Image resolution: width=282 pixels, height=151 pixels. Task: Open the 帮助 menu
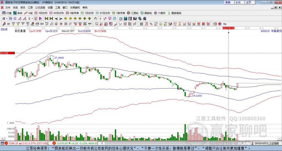tap(85, 7)
